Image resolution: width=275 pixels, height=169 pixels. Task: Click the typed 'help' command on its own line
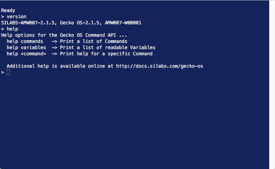[x=12, y=29]
